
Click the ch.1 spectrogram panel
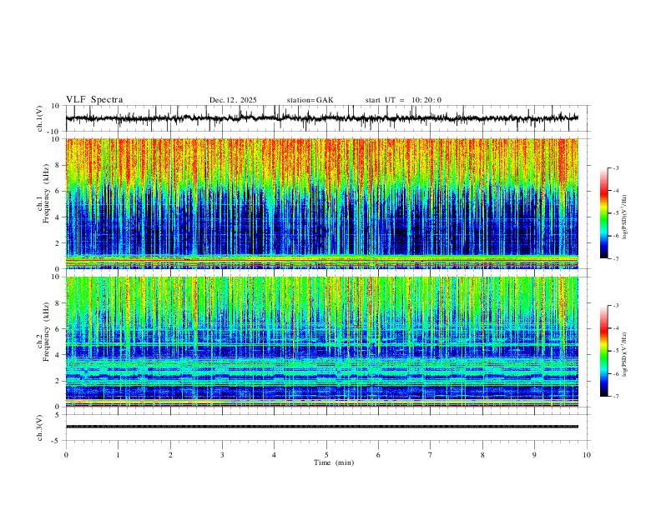(x=321, y=203)
